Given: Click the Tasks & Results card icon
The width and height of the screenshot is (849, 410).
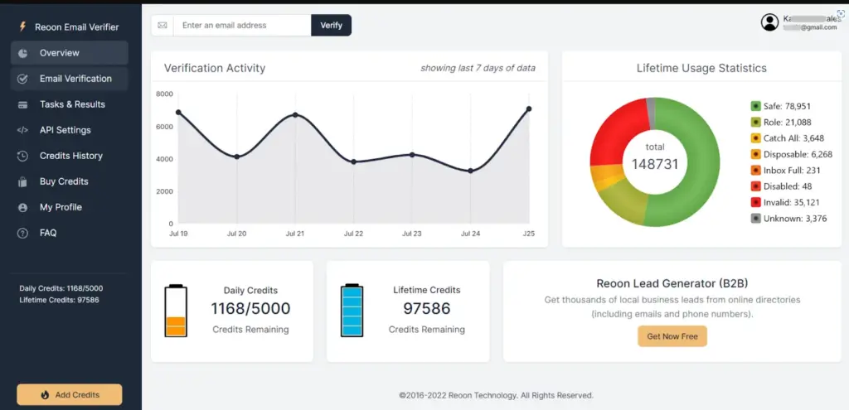Looking at the screenshot, I should point(22,105).
